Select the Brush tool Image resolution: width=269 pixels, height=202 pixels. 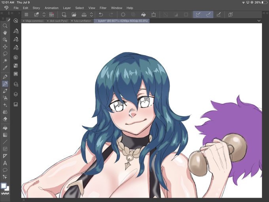(5, 91)
